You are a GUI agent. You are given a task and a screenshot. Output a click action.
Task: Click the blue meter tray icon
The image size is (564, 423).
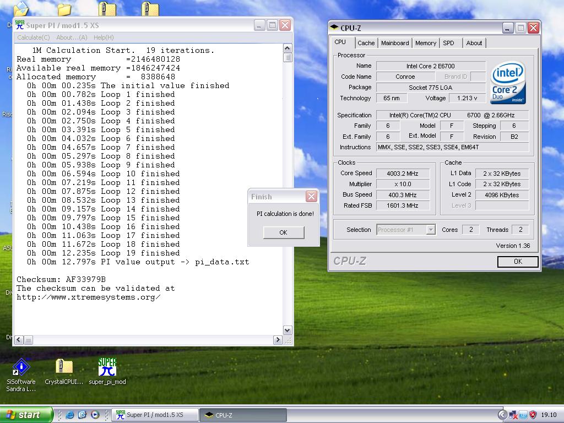click(x=523, y=415)
